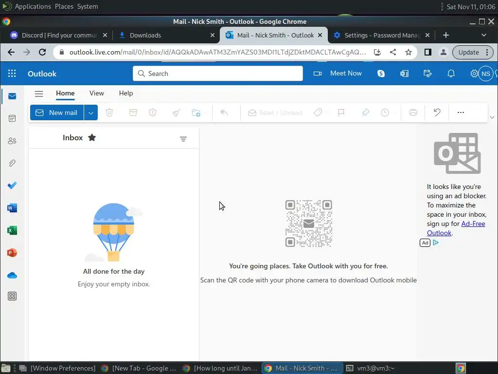
Task: Open the Inbox filter menu
Action: click(183, 139)
